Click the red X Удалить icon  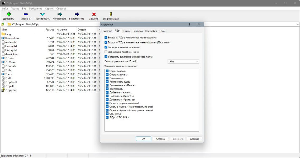point(94,14)
